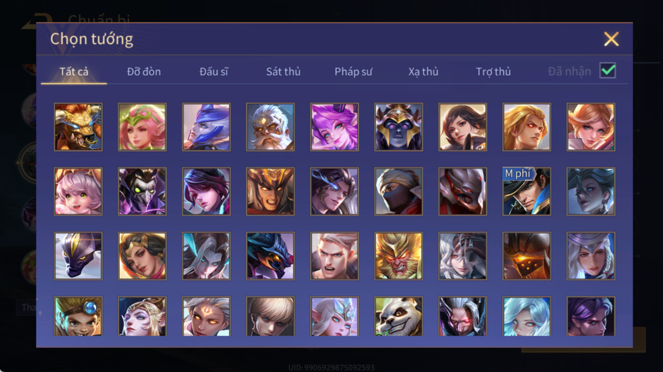Open the 'Đấu sĩ' tab
Screen dimensions: 663x372
pyautogui.click(x=214, y=71)
